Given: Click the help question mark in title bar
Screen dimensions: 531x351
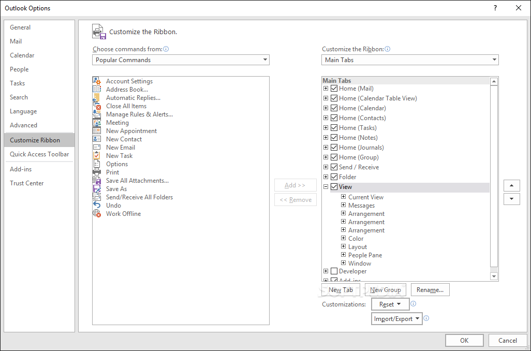Looking at the screenshot, I should [495, 8].
